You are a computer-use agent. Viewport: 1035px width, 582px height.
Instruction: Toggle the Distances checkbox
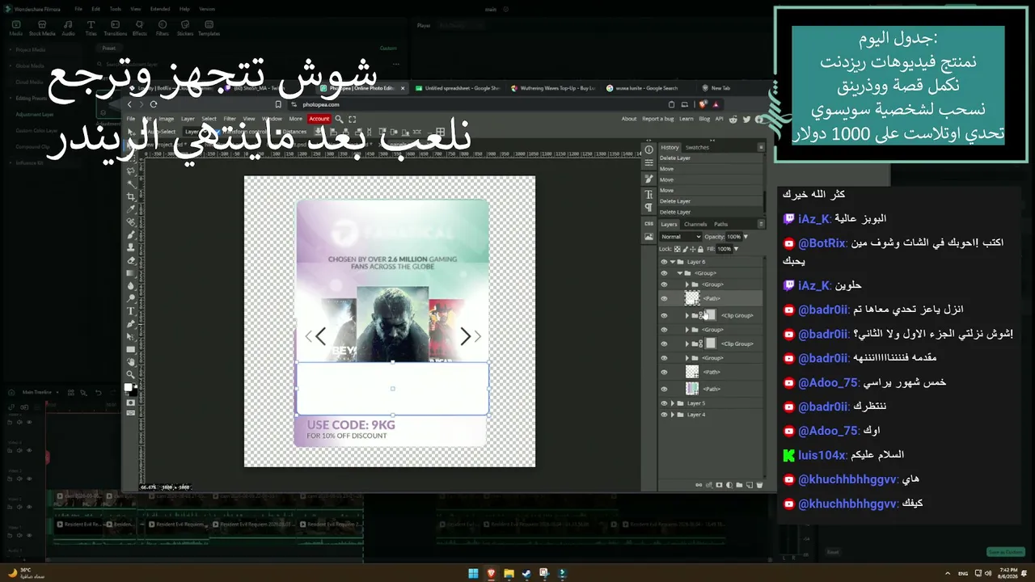(x=280, y=132)
